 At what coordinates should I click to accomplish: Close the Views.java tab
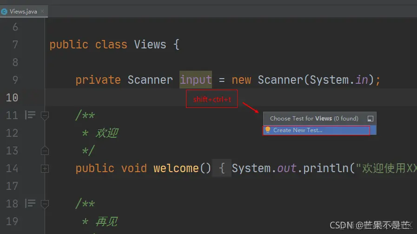[x=42, y=11]
